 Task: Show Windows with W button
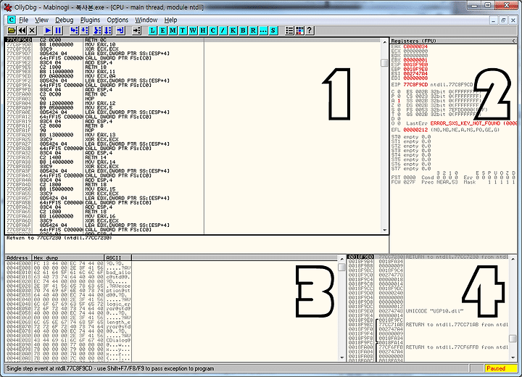tap(193, 30)
